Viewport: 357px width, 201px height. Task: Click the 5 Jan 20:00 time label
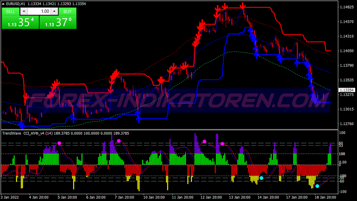[x=67, y=197]
